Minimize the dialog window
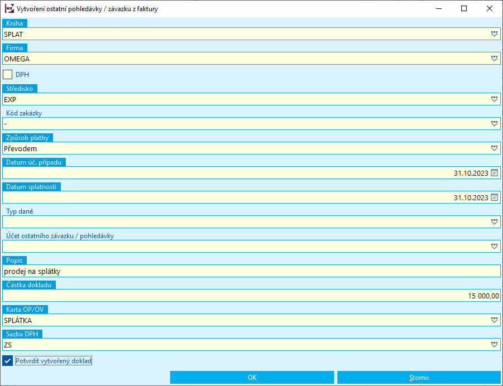The width and height of the screenshot is (503, 386). [x=439, y=9]
